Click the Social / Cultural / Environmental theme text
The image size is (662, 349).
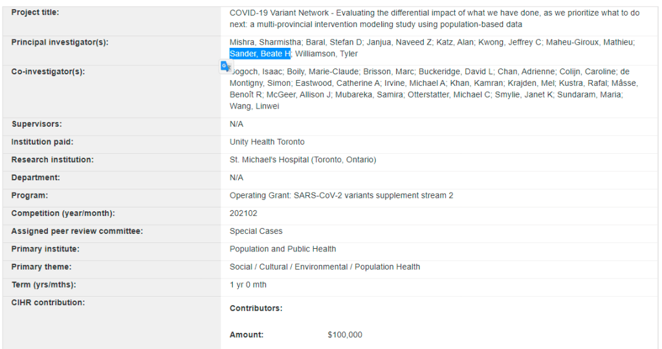coord(324,267)
